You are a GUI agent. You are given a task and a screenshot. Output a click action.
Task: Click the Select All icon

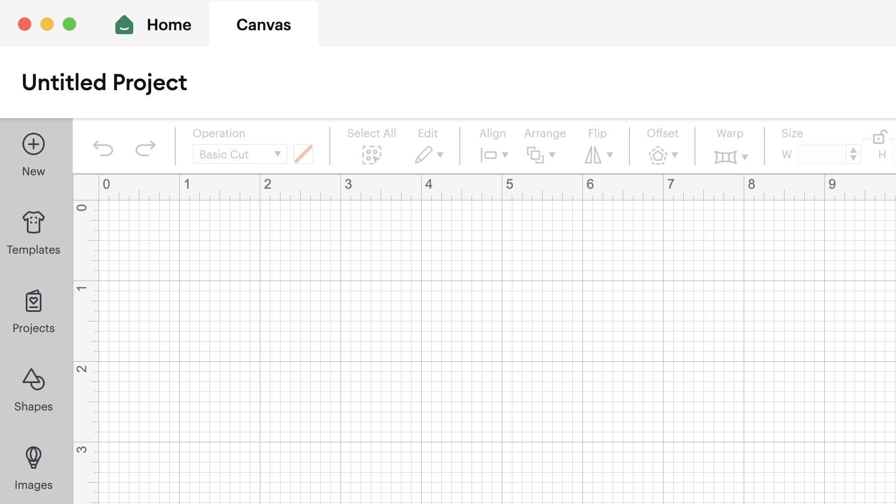point(371,155)
